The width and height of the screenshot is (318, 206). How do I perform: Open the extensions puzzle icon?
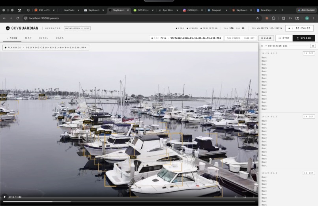coord(273,18)
